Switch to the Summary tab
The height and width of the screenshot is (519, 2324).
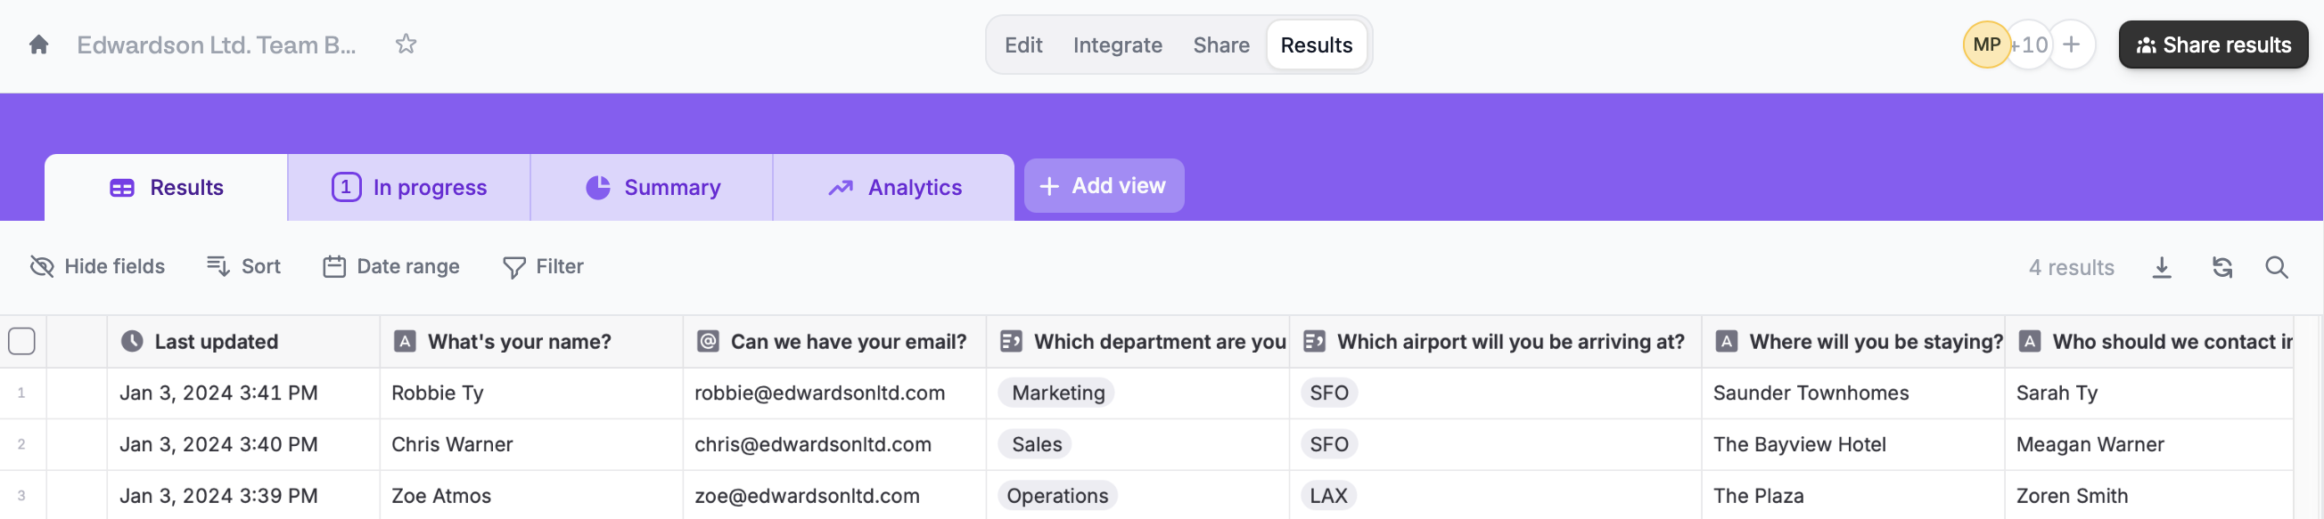[x=653, y=188]
